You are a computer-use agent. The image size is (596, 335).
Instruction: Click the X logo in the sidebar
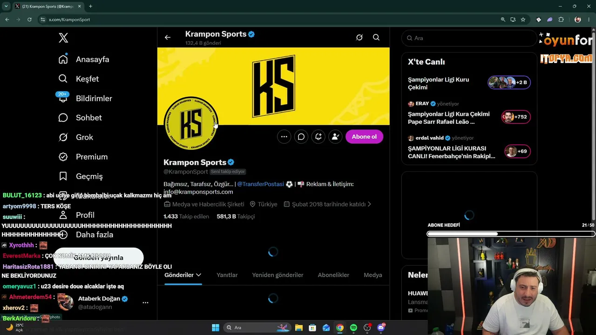click(63, 38)
